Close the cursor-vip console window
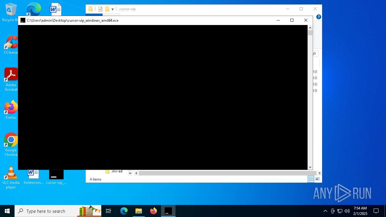This screenshot has width=386, height=217. [x=306, y=20]
